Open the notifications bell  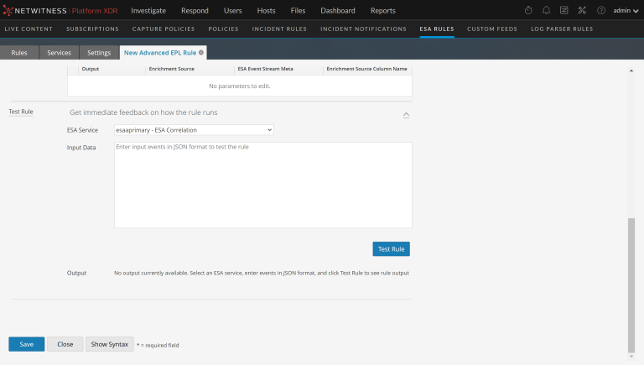point(547,11)
